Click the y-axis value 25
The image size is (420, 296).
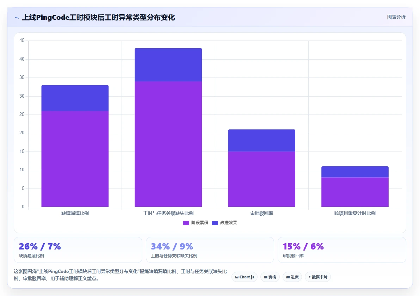tap(22, 115)
